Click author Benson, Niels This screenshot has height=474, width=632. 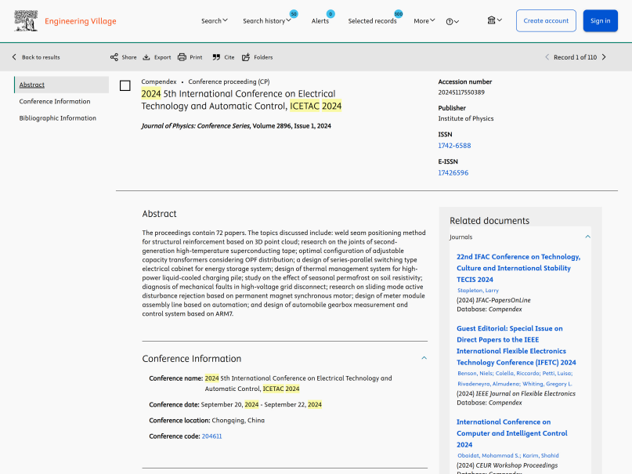(x=475, y=373)
